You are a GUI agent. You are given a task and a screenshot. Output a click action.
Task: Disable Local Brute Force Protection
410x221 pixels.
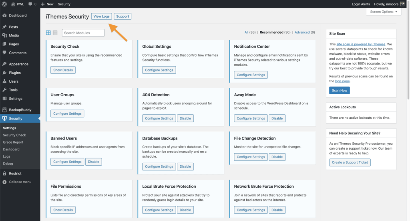point(185,210)
